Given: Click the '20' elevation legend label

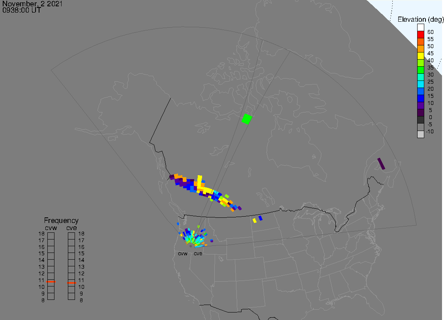Looking at the screenshot, I should point(431,89).
